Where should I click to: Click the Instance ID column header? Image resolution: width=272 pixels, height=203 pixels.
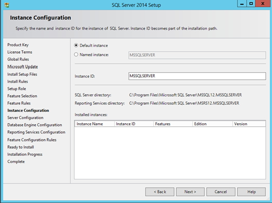134,124
